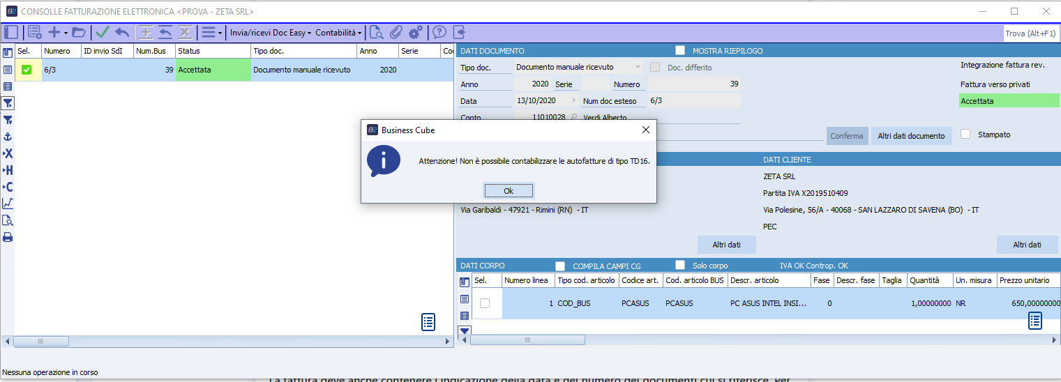Click the first icon beside Dati Corpo grid

(x=465, y=282)
